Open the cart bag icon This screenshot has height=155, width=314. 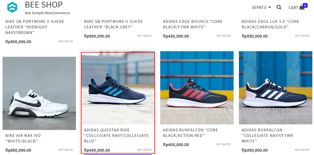[302, 8]
